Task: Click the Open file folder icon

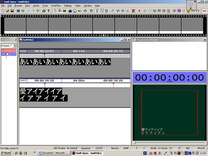Action: [7, 11]
